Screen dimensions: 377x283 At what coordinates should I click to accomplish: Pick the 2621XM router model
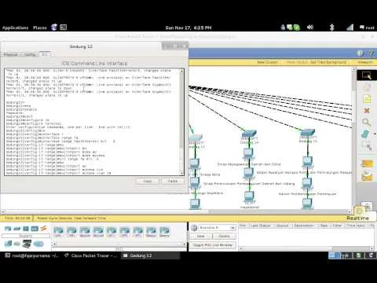(98, 232)
